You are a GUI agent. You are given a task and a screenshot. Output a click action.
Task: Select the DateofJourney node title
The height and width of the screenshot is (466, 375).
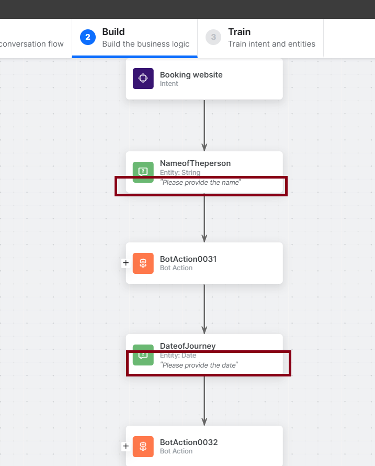[188, 346]
